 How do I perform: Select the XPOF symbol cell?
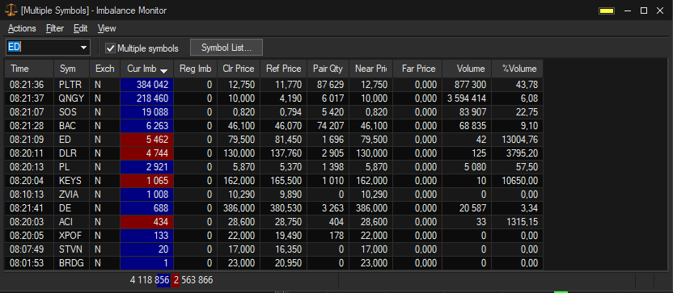[x=72, y=236]
